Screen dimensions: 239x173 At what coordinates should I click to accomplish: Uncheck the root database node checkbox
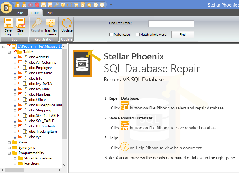[x=9, y=46]
